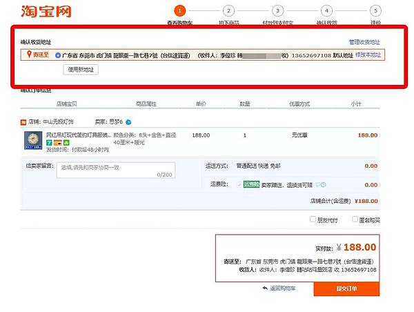The height and width of the screenshot is (312, 414).
Task: Enable the 匿名购买 checkbox
Action: tap(355, 220)
